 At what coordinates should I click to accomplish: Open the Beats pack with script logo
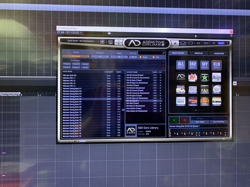click(216, 77)
